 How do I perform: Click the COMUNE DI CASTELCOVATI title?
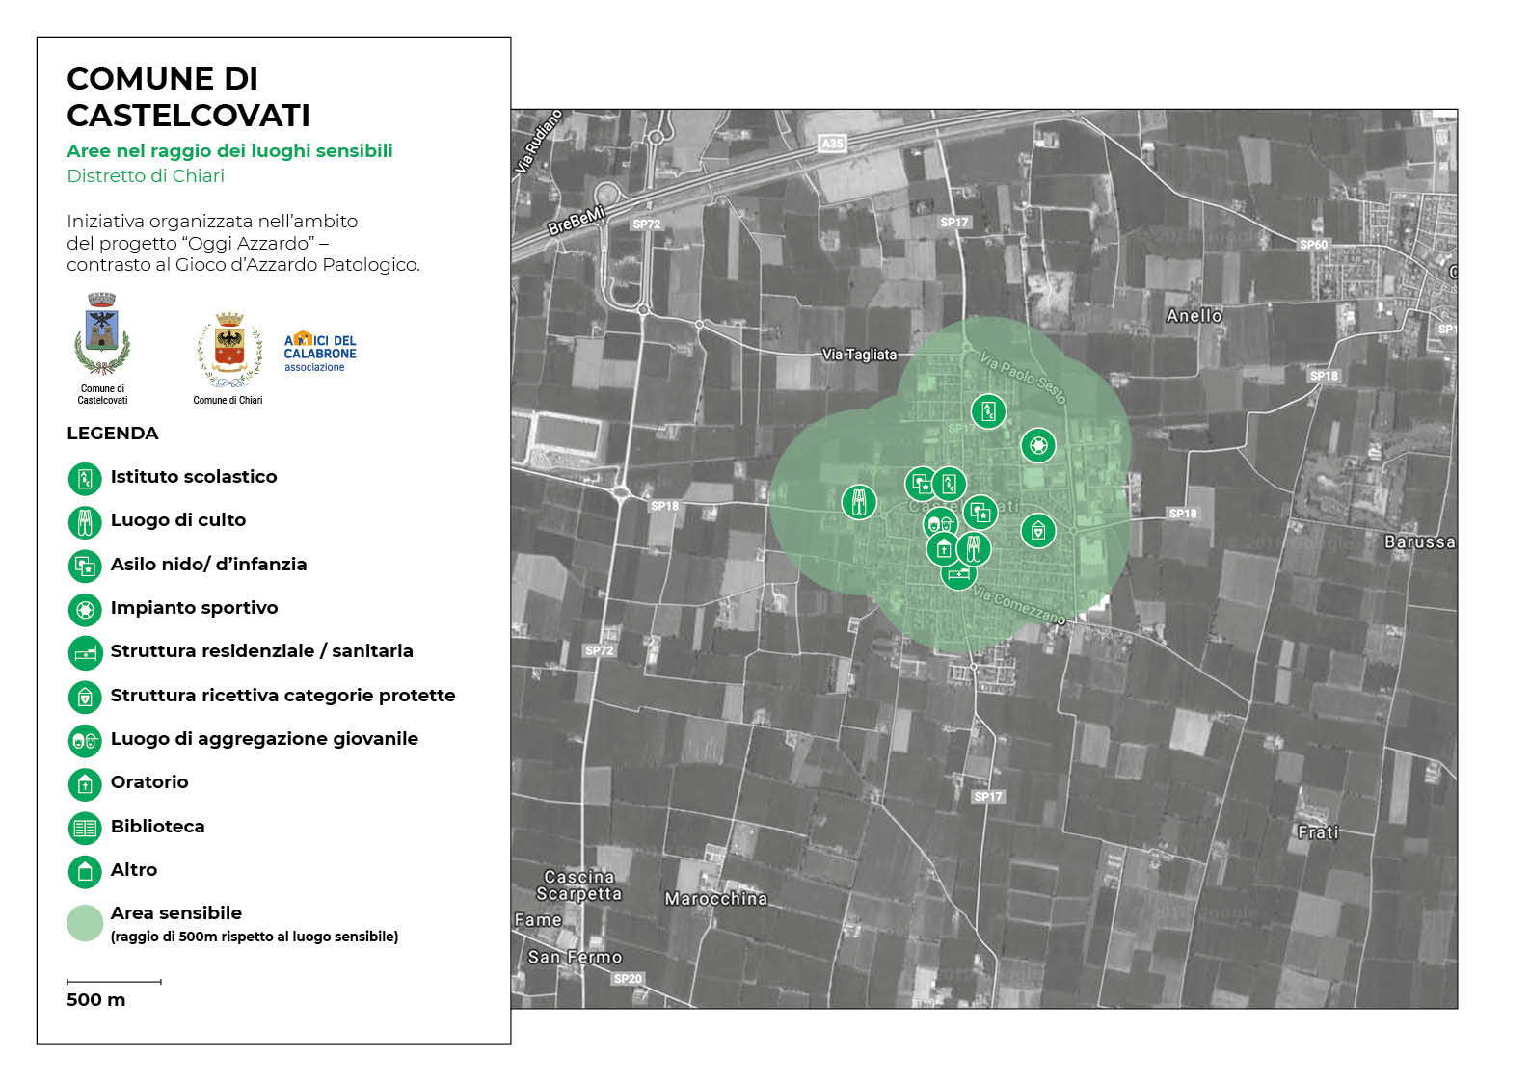click(188, 96)
